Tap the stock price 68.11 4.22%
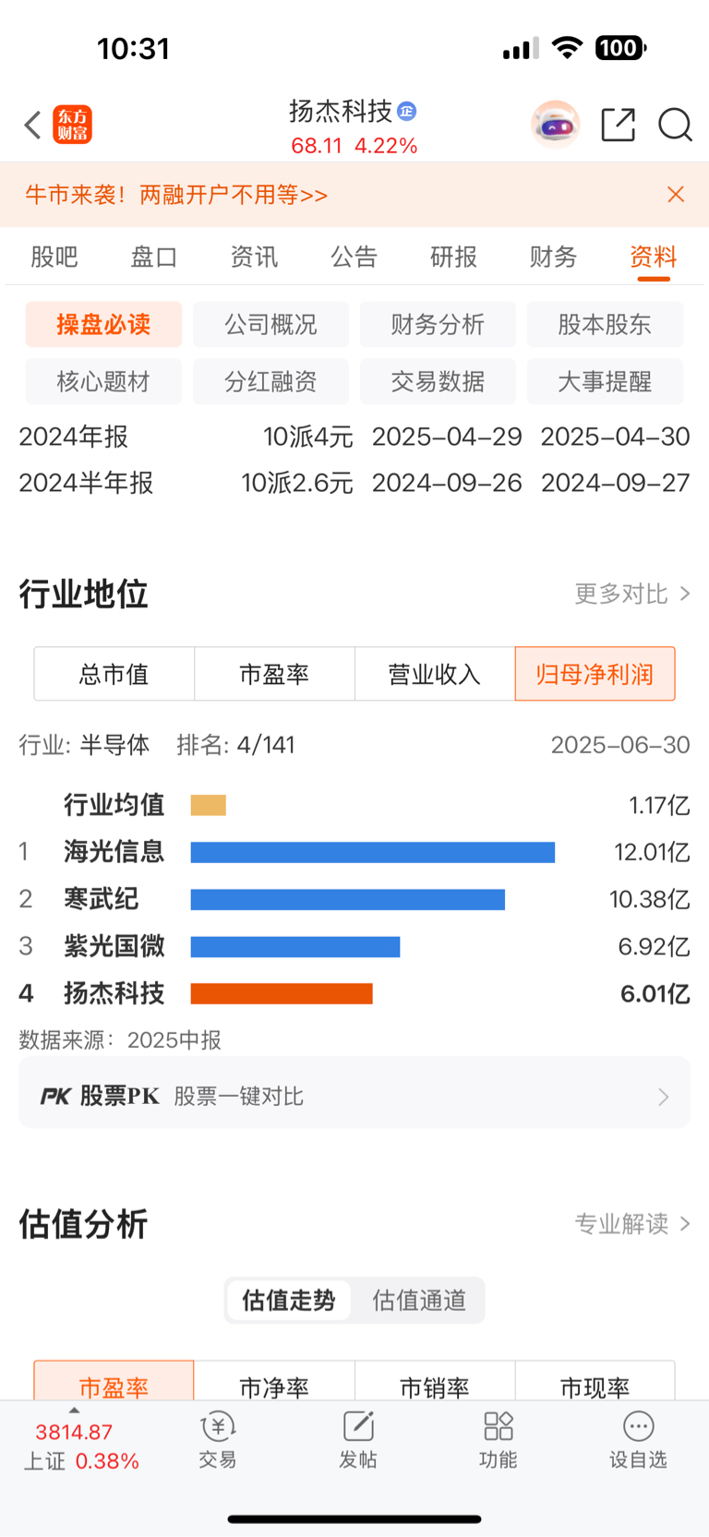Image resolution: width=709 pixels, height=1537 pixels. pos(354,146)
